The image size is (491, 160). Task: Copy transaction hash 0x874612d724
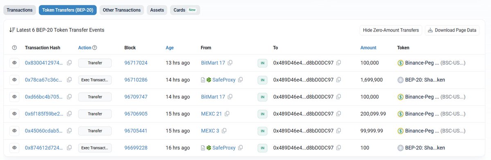[x=69, y=148]
